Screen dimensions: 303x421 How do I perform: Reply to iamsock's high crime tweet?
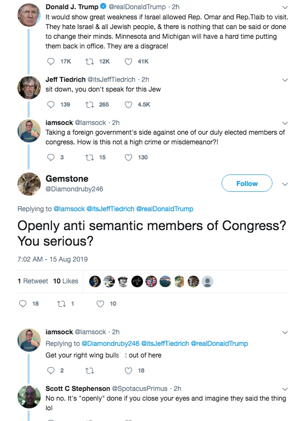(x=52, y=157)
